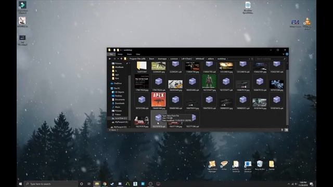333x187 pixels.
Task: Open the Games folder on desktop
Action: 272,165
